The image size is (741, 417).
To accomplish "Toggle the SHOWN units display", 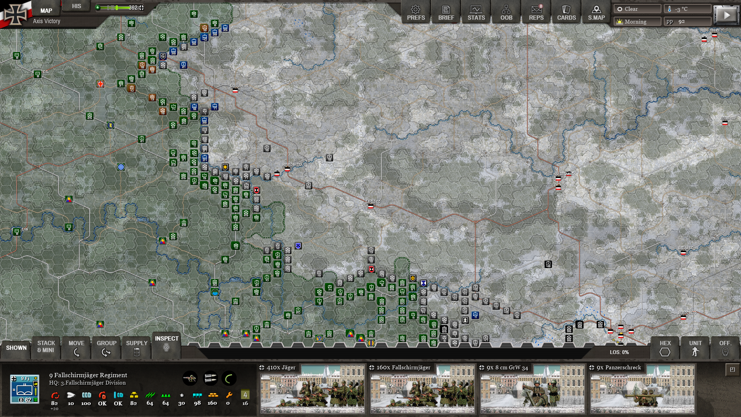I will (16, 347).
